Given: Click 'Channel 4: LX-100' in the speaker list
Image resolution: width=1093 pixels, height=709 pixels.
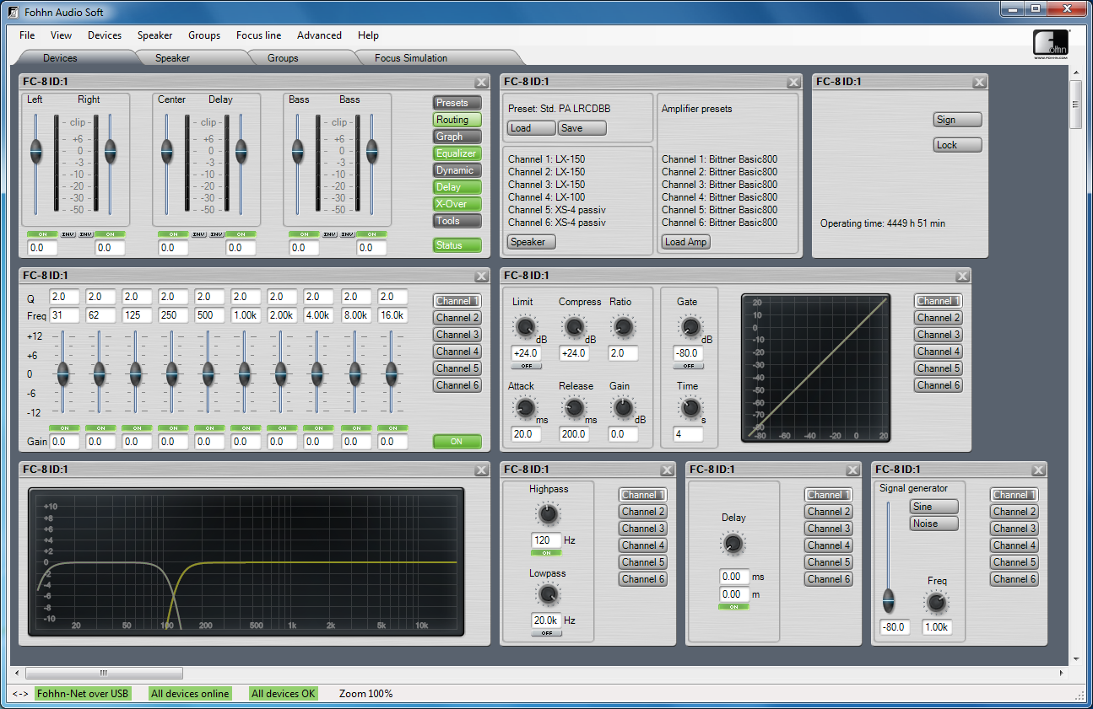Looking at the screenshot, I should 546,197.
